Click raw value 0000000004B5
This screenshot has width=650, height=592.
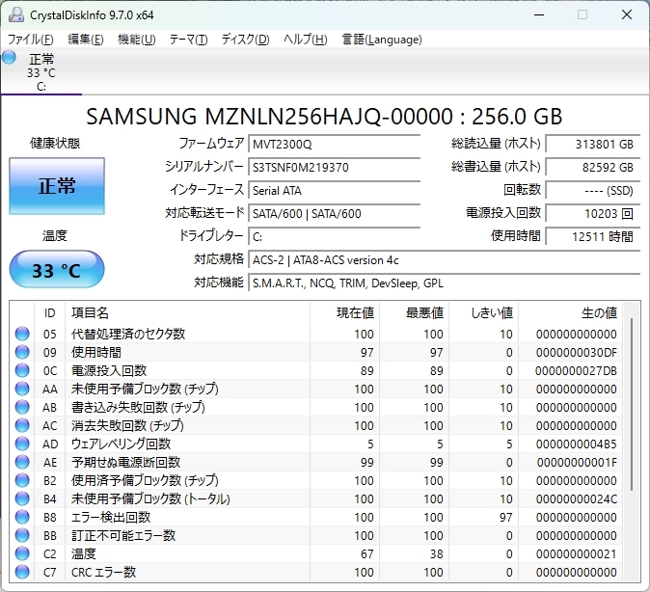coord(576,444)
